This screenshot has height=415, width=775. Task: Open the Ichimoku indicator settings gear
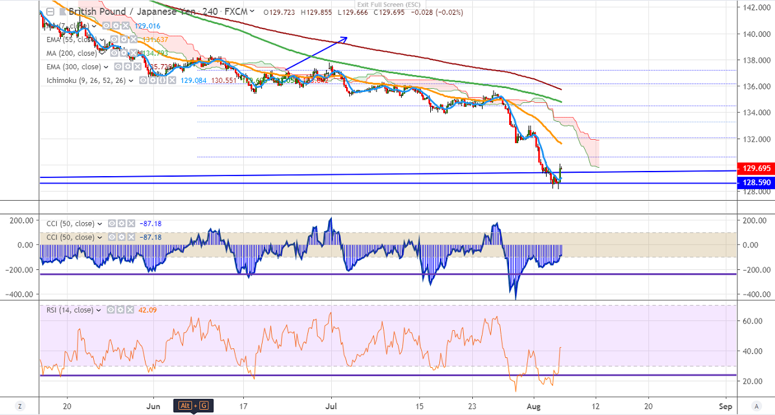tap(153, 81)
